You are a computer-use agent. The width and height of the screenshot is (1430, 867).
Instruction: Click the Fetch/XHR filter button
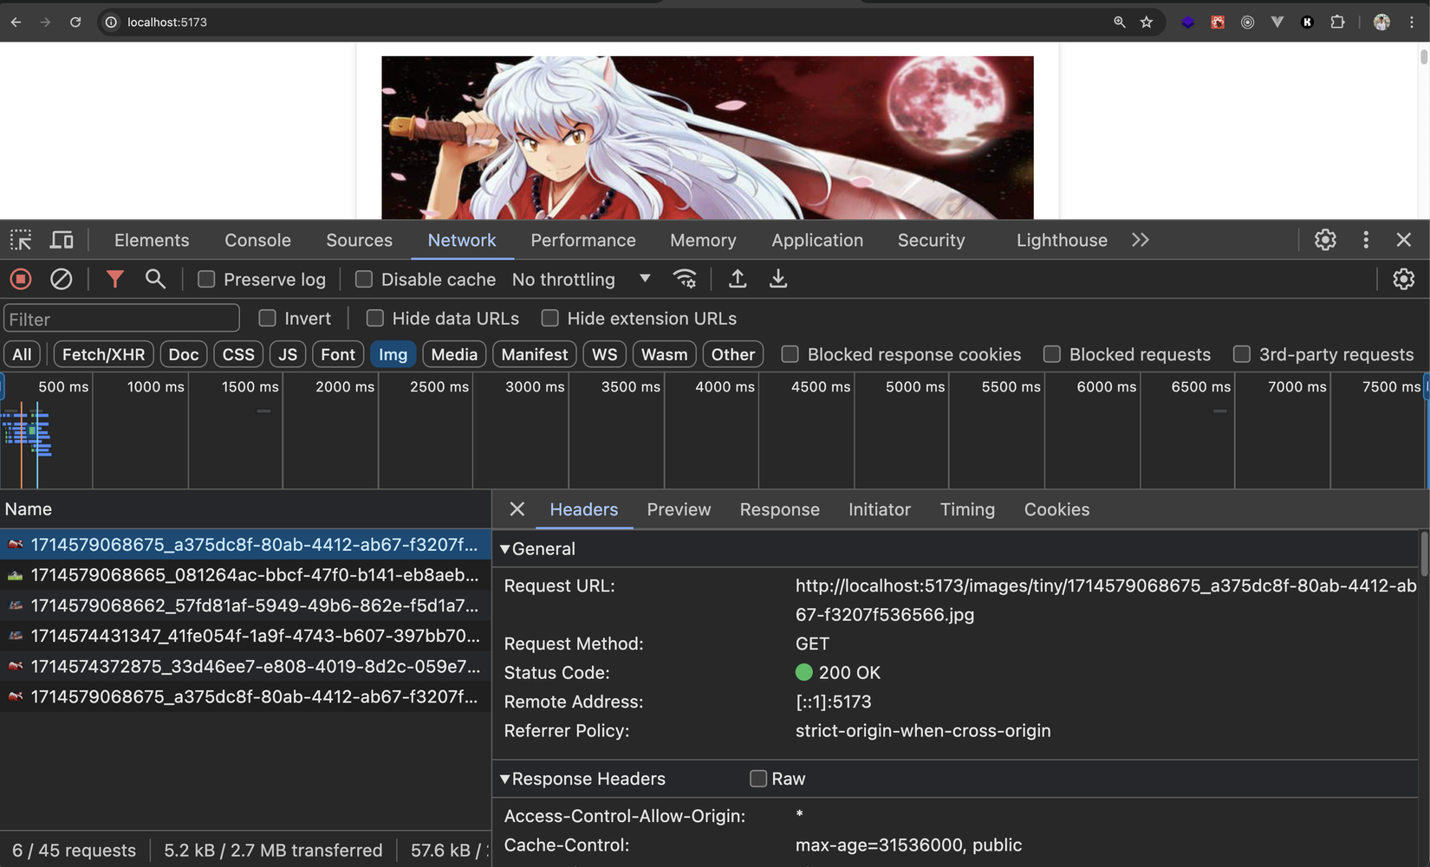102,353
